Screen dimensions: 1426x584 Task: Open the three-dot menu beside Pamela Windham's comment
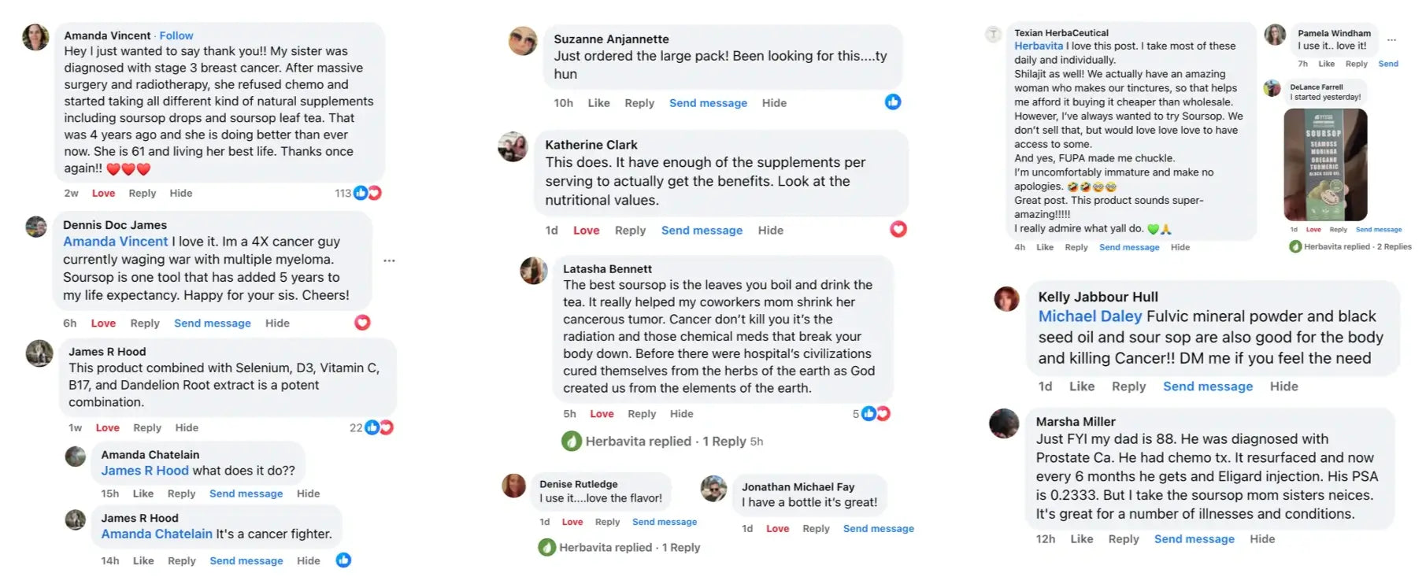[1391, 39]
